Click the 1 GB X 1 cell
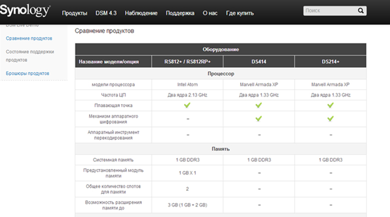This screenshot has height=217, width=390. (187, 173)
